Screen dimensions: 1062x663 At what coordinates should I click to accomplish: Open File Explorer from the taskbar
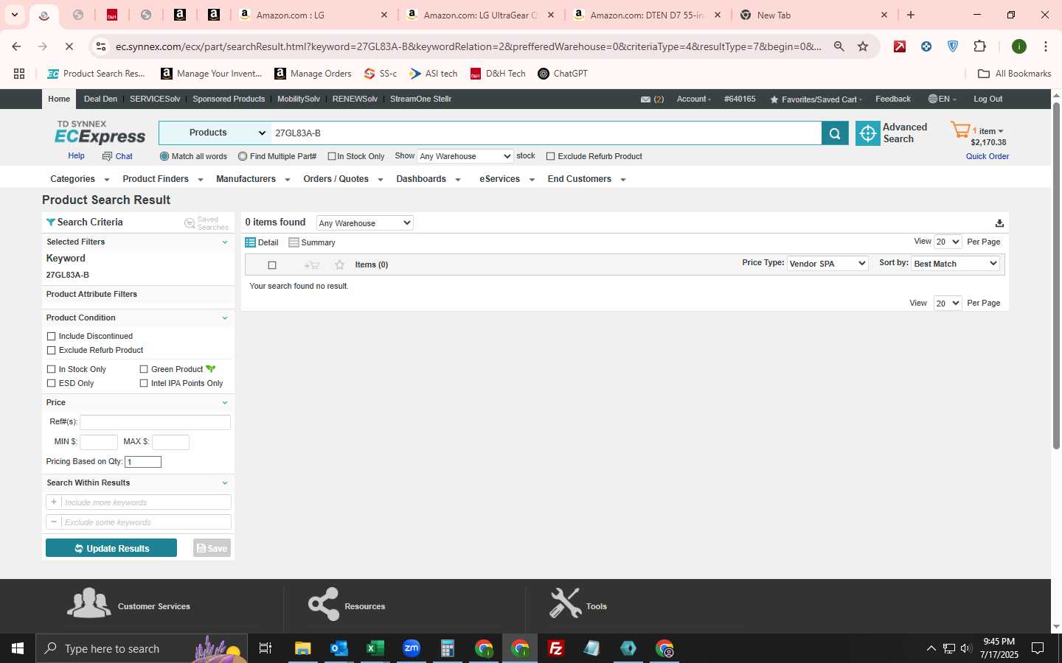point(303,648)
